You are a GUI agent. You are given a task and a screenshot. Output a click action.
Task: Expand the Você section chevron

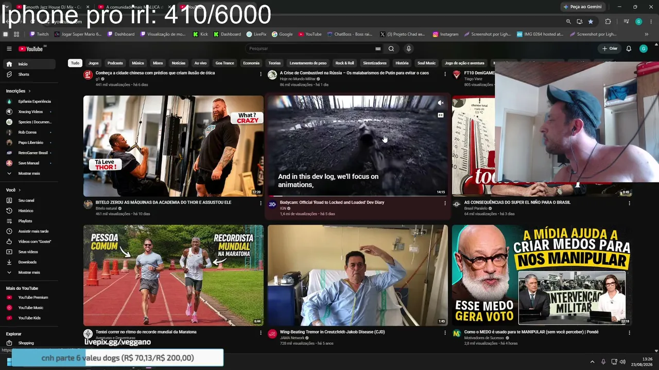[x=19, y=190]
